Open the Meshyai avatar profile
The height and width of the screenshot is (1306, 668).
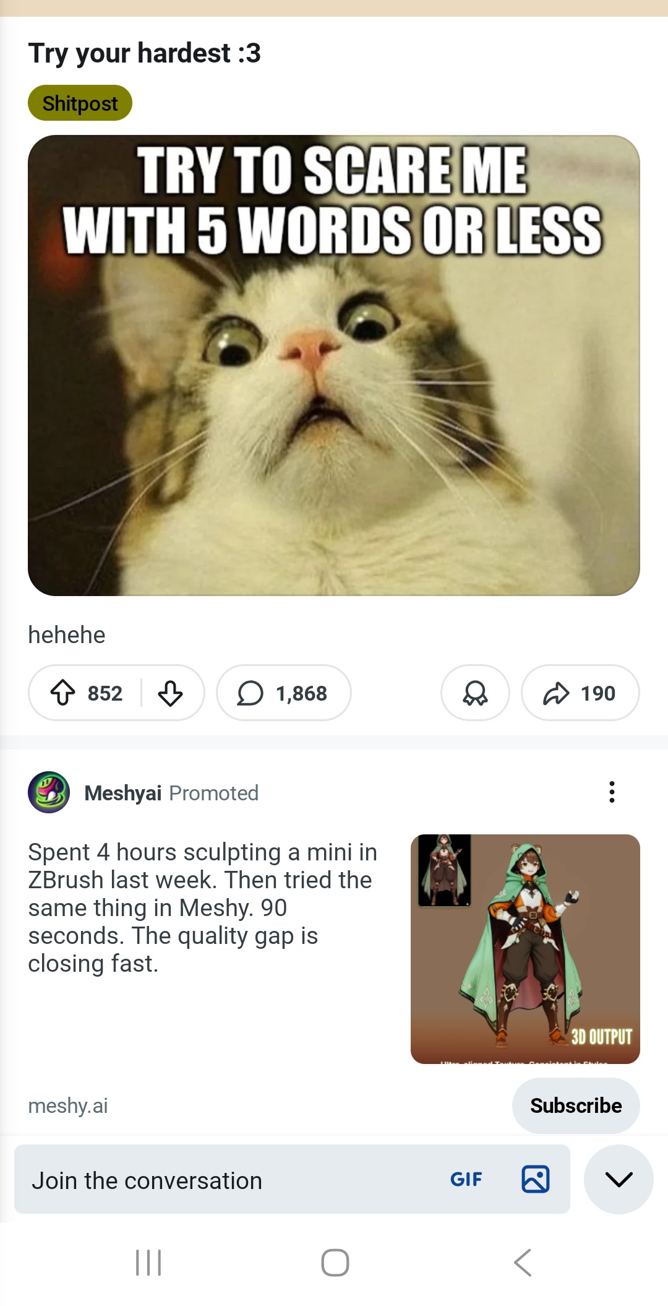49,792
